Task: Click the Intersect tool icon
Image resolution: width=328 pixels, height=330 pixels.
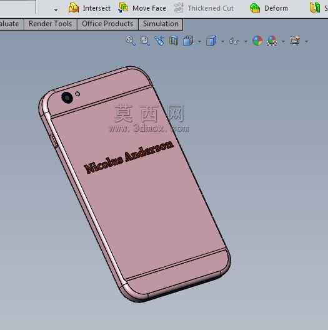Action: pos(74,8)
